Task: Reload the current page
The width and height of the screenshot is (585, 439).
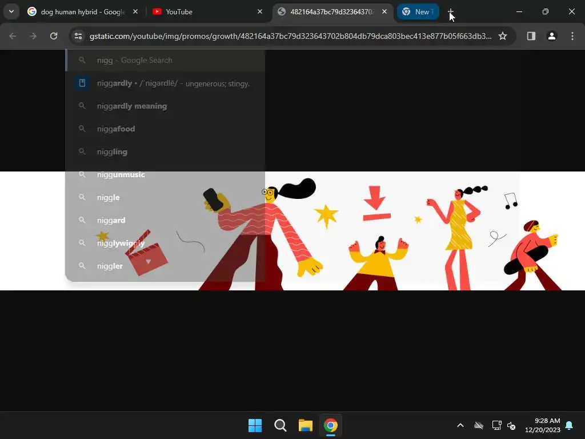Action: click(x=54, y=36)
